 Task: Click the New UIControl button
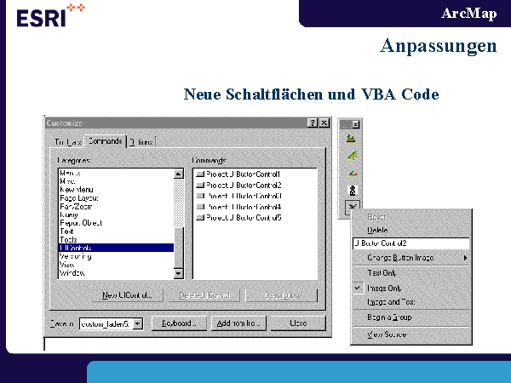(127, 295)
